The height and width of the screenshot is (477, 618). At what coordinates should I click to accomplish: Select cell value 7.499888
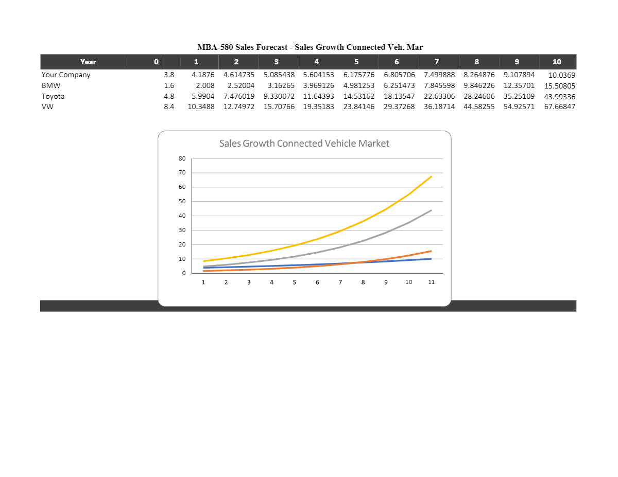[x=439, y=75]
